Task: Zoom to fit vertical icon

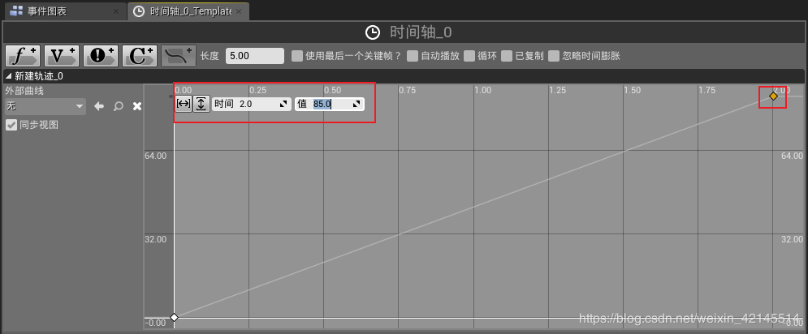Action: (x=201, y=104)
